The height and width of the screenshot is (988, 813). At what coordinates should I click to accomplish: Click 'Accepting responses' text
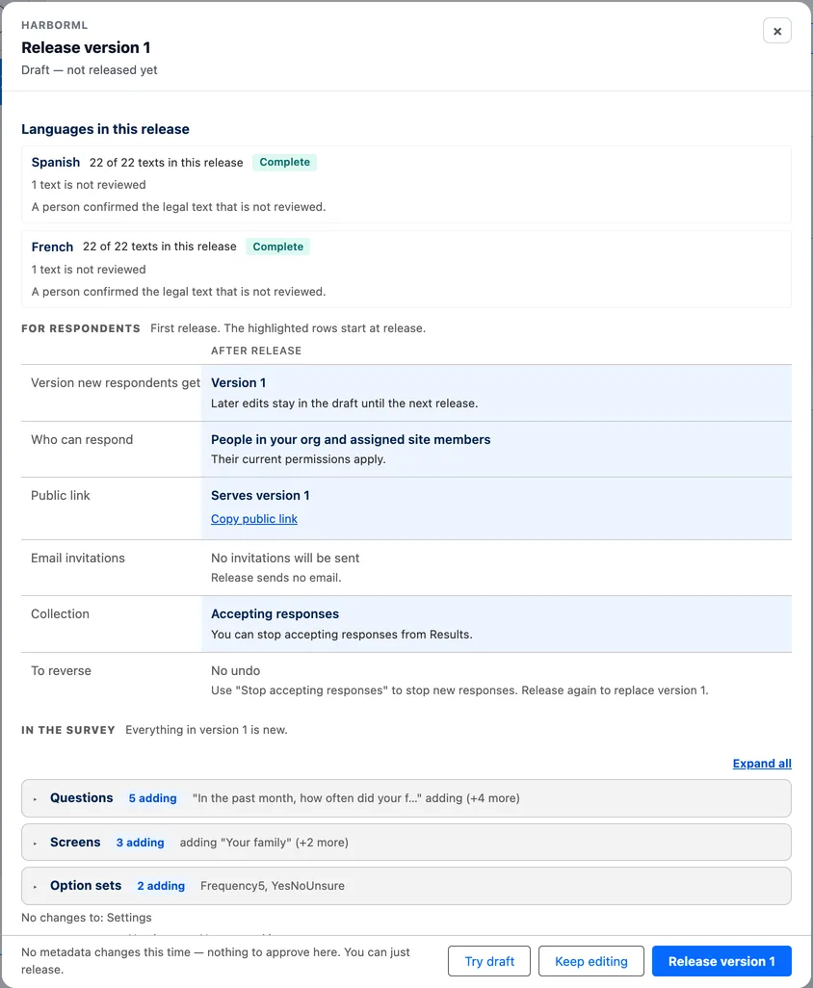275,613
